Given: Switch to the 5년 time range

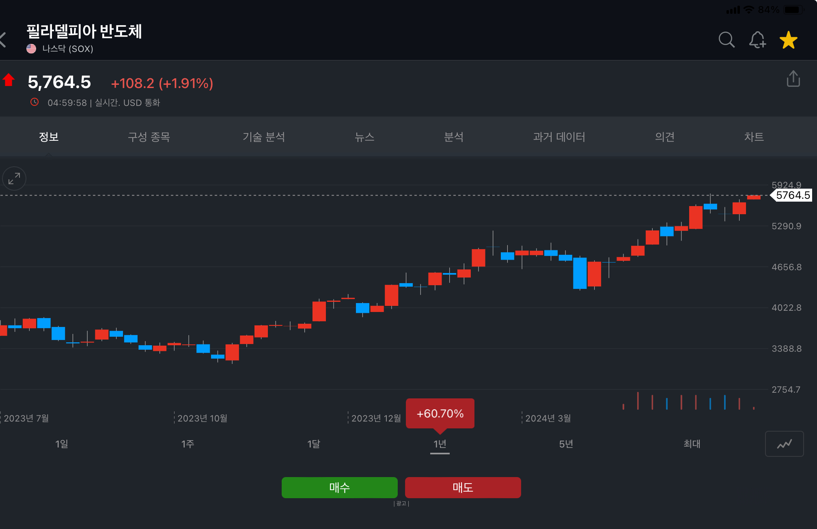Looking at the screenshot, I should click(566, 444).
